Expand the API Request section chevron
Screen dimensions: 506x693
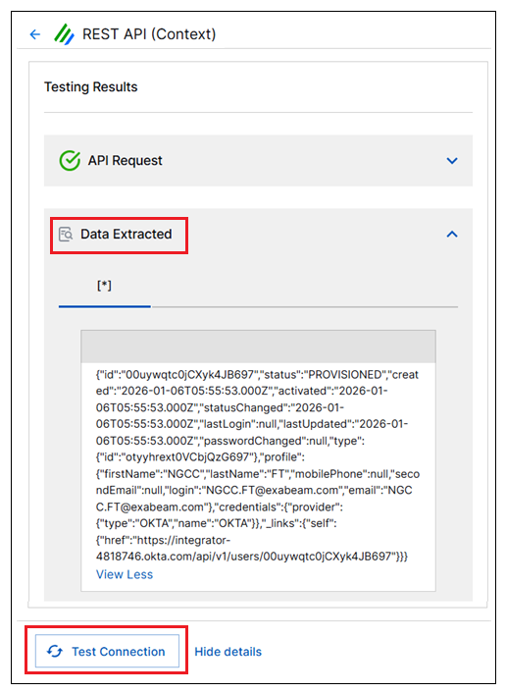(452, 161)
